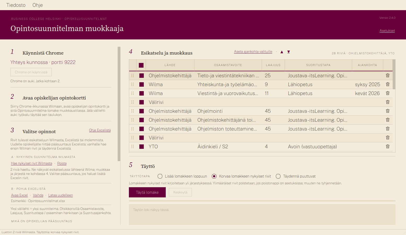Delete the Ohjelmistokehittäjänä toi... row with trash icon
Viewport: 406px width, 235px height.
point(388,120)
